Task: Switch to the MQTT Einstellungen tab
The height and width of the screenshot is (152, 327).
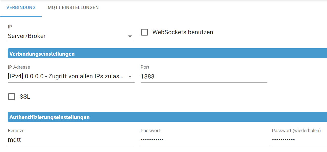Action: (73, 8)
